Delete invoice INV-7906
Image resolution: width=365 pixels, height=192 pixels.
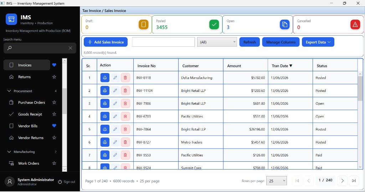pyautogui.click(x=125, y=103)
